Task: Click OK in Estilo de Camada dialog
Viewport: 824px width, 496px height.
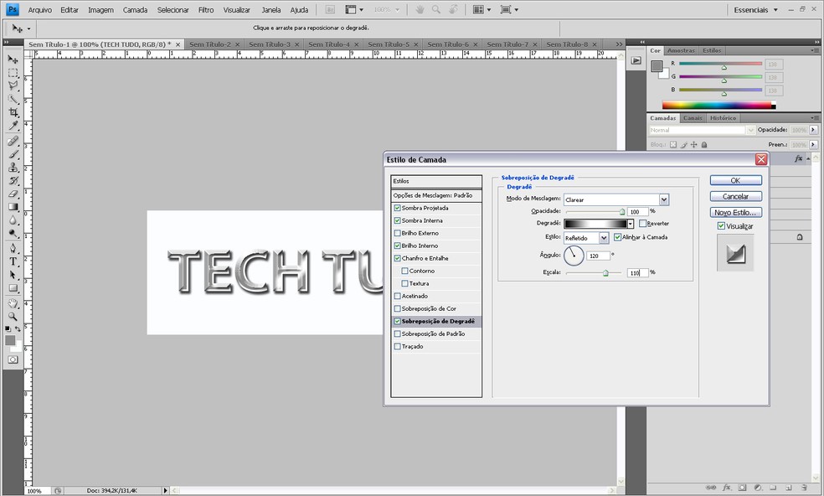Action: (x=735, y=180)
